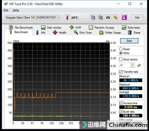The width and height of the screenshot is (149, 131).
Task: Click the Exit button
Action: tap(137, 18)
